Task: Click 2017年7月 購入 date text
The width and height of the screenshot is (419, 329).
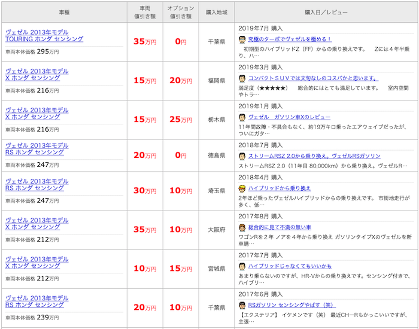Action: (x=260, y=255)
